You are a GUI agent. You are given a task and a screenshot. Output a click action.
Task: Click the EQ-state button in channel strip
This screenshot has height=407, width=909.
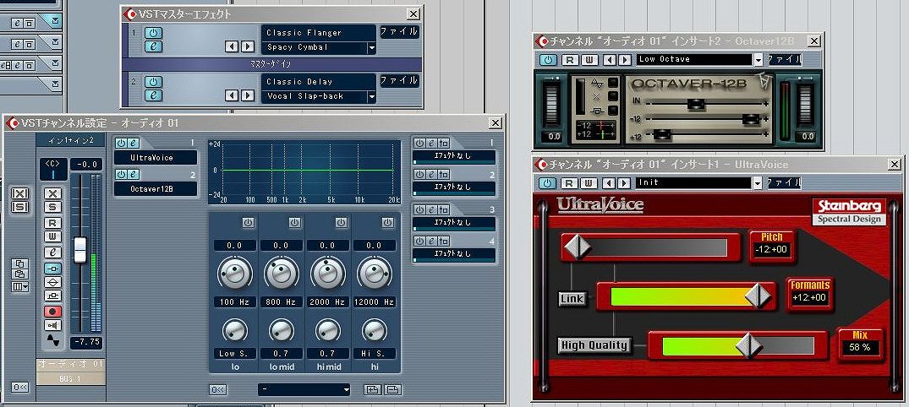(x=52, y=282)
